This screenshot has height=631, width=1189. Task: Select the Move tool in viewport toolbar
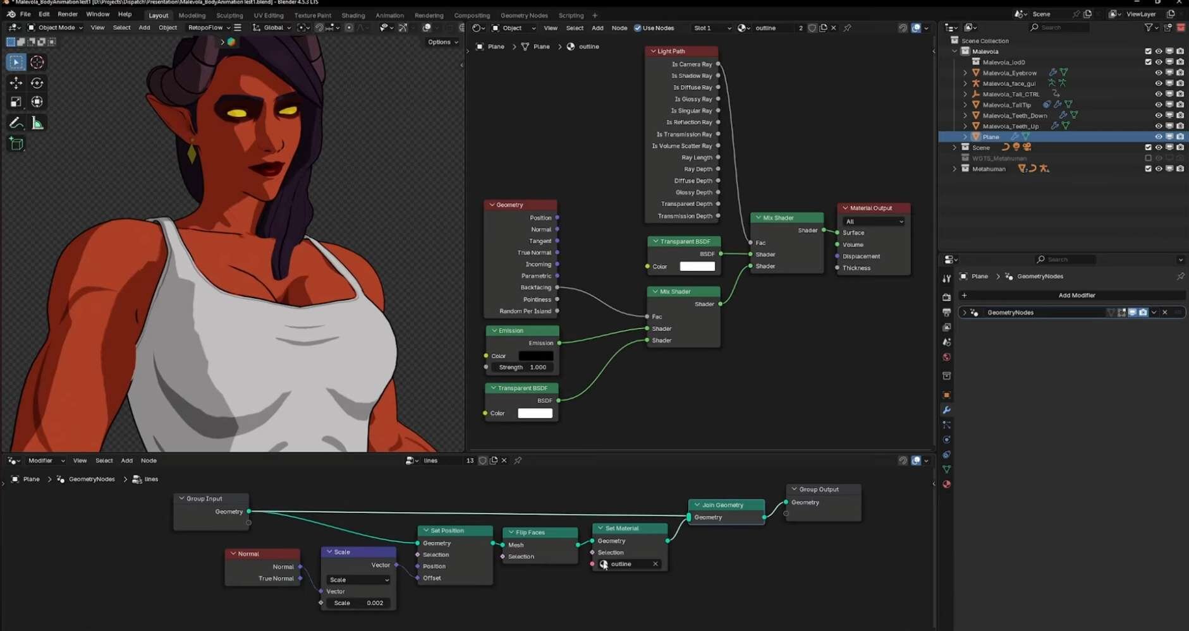click(16, 83)
